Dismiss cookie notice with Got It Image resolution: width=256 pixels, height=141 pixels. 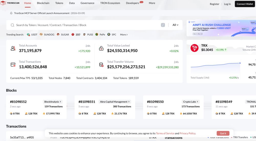pyautogui.click(x=223, y=133)
